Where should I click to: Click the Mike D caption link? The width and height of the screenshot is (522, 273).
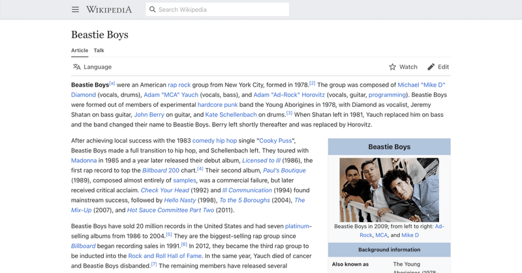click(x=410, y=235)
